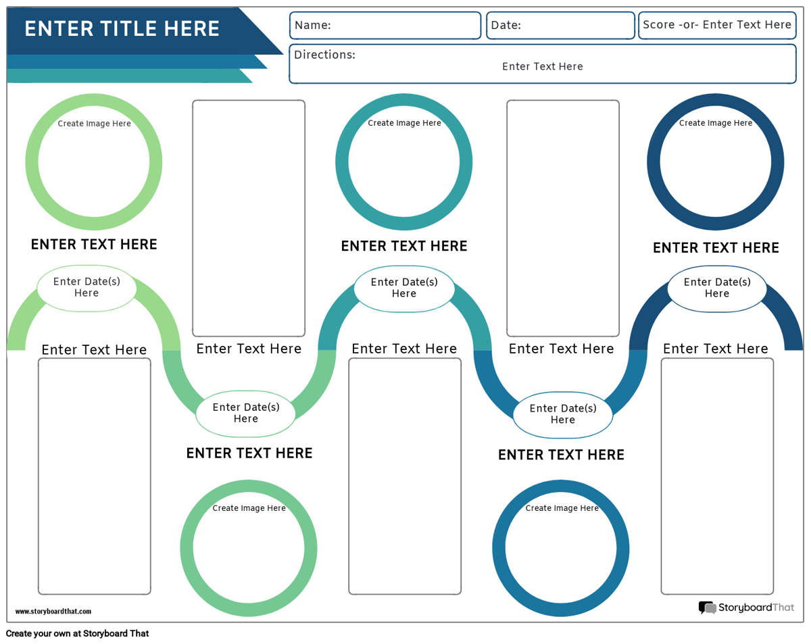The width and height of the screenshot is (811, 644).
Task: Click the empty text box below the teal date oval
Action: tap(405, 476)
